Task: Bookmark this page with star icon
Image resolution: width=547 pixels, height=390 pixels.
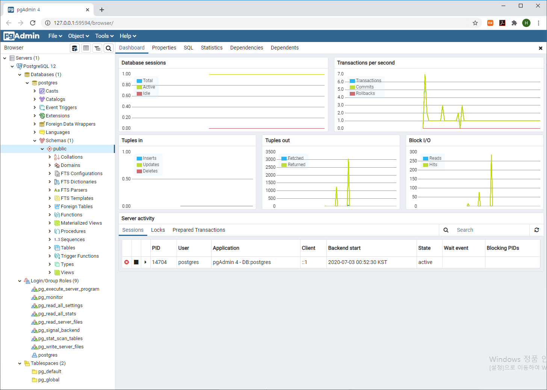Action: (x=475, y=23)
